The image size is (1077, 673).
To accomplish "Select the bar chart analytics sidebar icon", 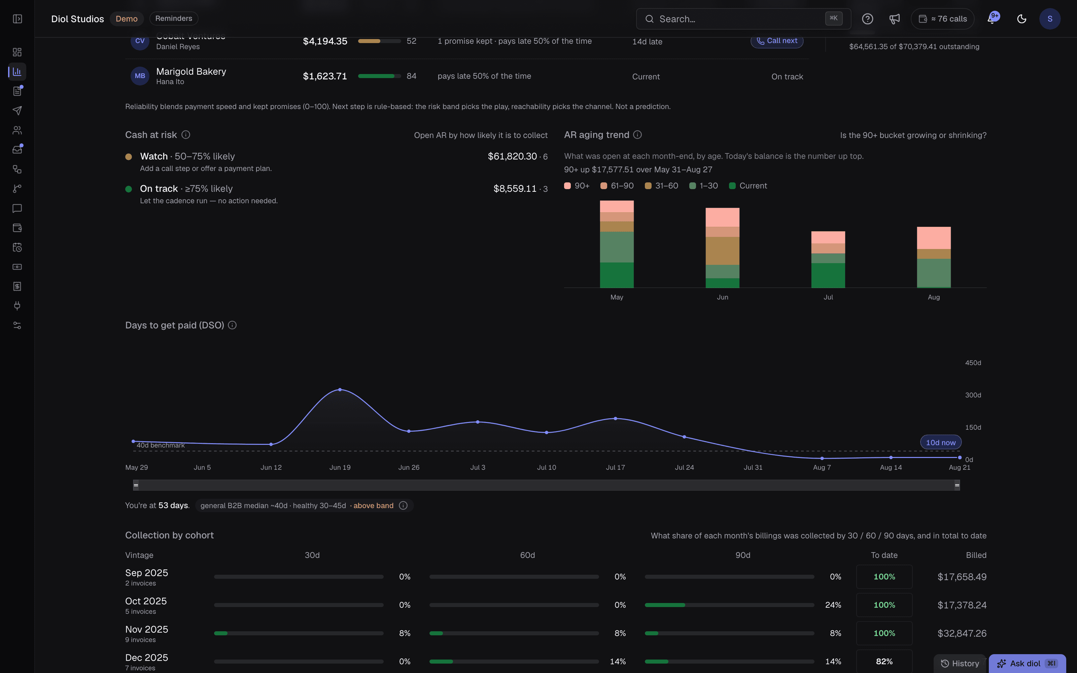I will [x=17, y=72].
